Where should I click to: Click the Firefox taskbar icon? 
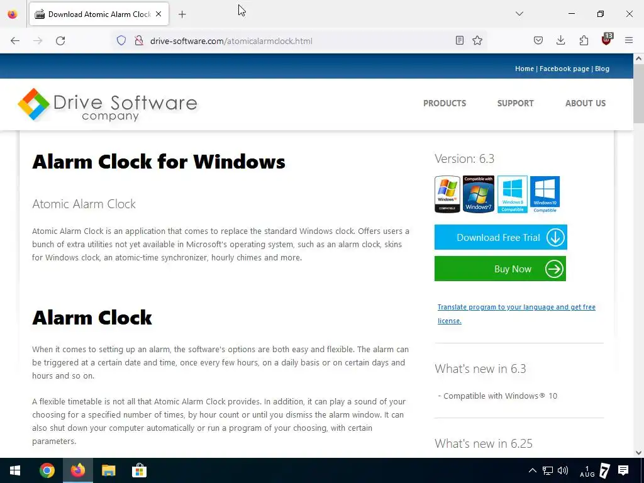coord(77,470)
